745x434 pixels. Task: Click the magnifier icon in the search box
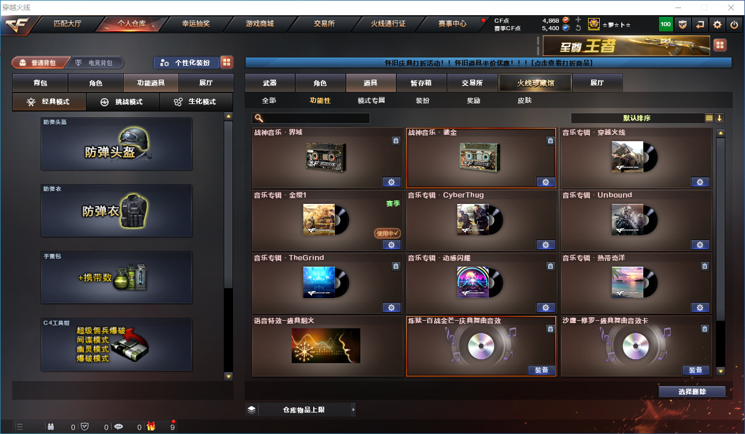pyautogui.click(x=258, y=119)
